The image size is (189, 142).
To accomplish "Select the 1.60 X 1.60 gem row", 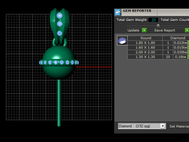I will (158, 47).
